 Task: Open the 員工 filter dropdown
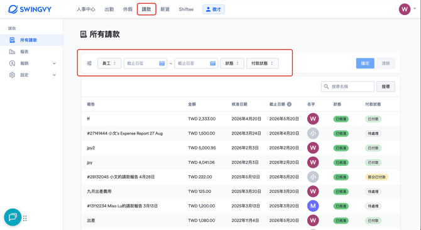109,63
